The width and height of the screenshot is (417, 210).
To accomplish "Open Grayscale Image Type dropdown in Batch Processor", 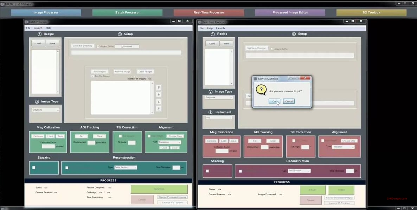I will (45, 110).
